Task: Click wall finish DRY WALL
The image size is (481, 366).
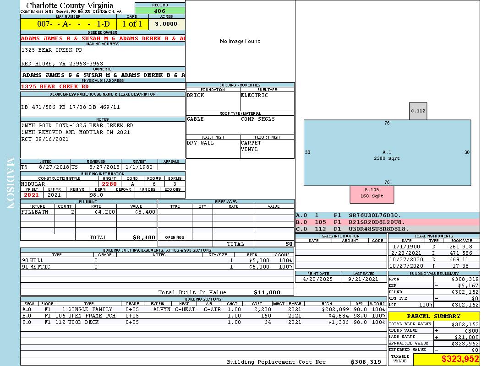Action: click(x=200, y=143)
